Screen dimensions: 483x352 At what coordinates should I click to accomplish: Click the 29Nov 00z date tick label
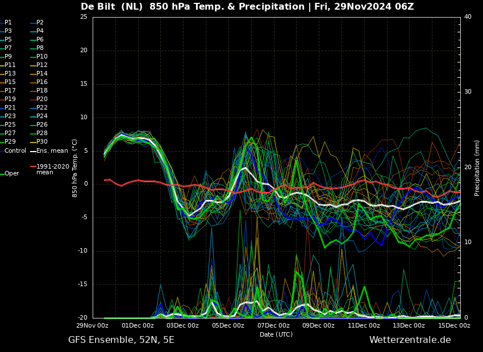93,325
